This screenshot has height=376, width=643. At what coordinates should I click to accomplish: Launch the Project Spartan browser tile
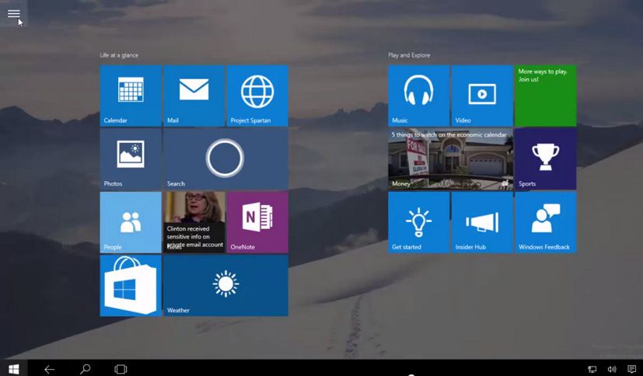[257, 96]
